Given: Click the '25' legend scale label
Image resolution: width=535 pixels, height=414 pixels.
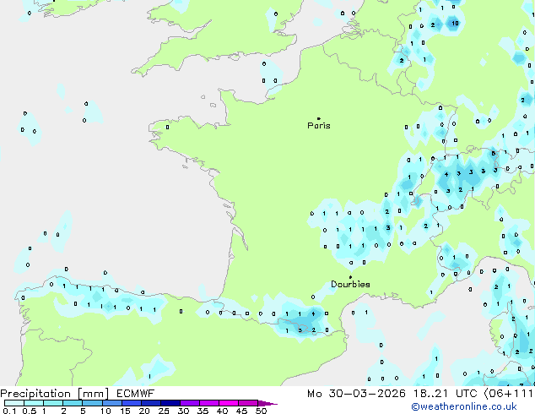Looking at the screenshot, I should (x=164, y=411).
